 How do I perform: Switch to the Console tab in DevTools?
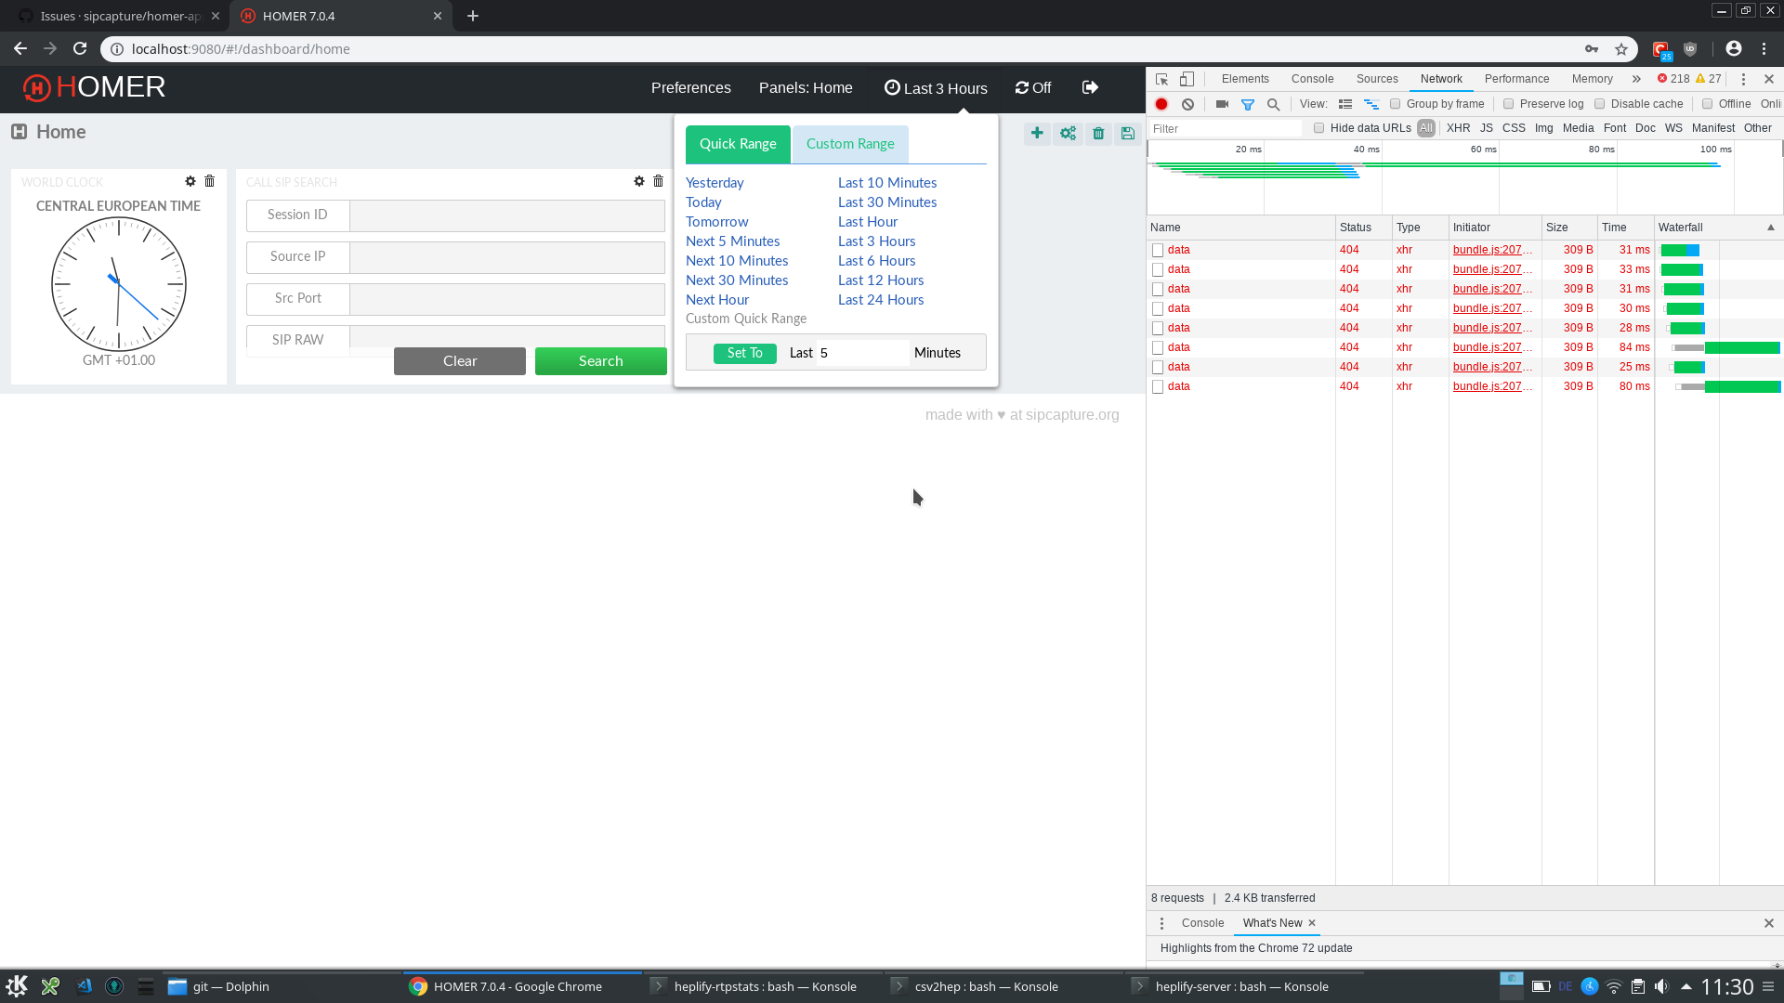click(x=1312, y=79)
